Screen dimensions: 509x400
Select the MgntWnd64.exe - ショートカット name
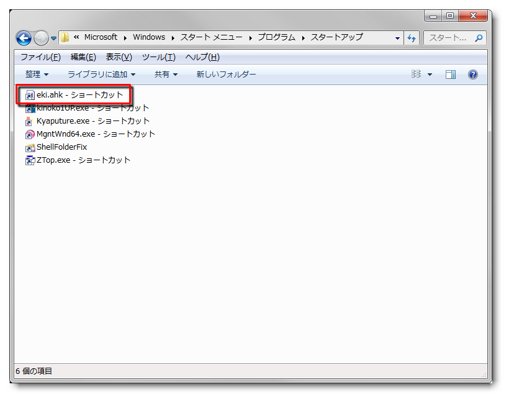click(x=96, y=134)
